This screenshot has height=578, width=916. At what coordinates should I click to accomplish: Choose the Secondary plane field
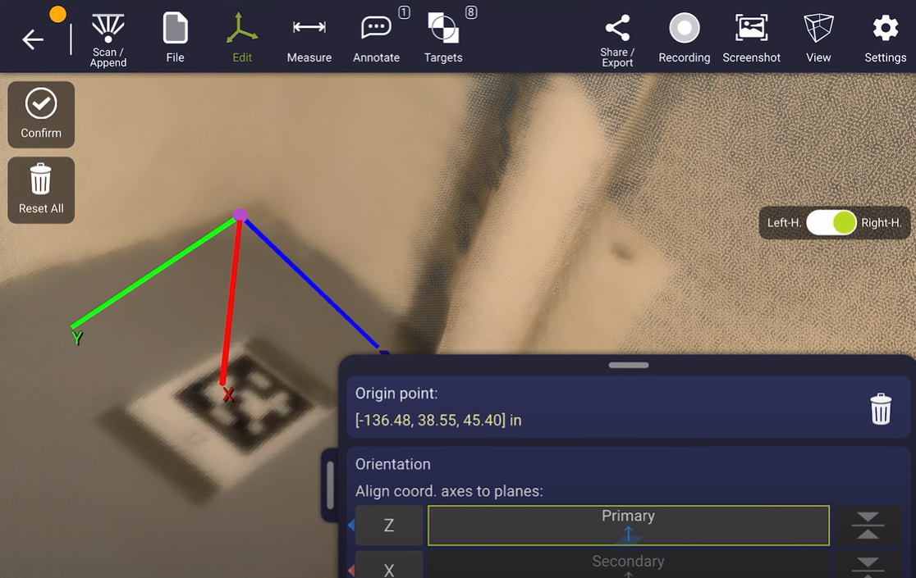click(629, 565)
